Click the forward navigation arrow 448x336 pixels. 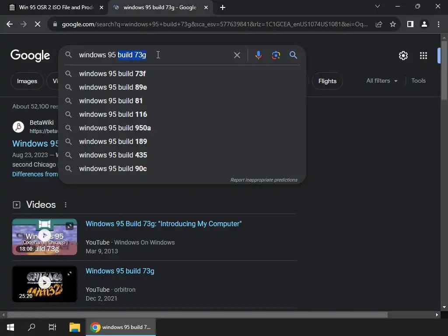click(24, 24)
